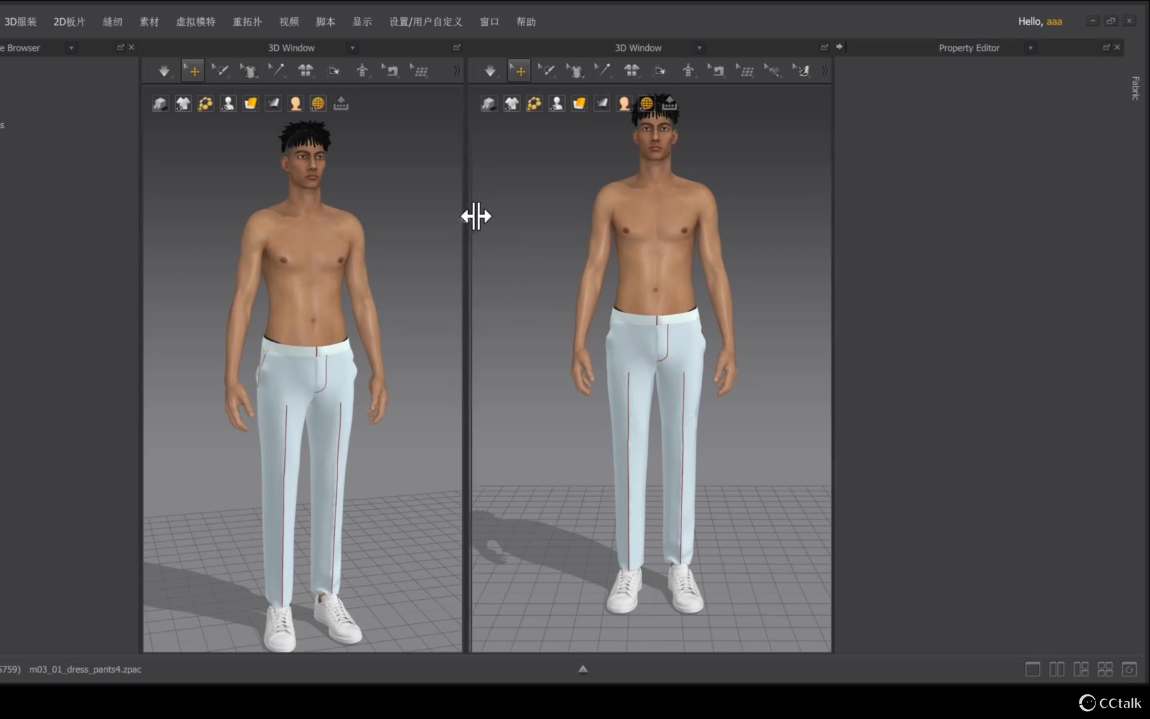This screenshot has height=719, width=1150.
Task: Toggle the mesh globe display in left 3D Window
Action: coord(318,103)
